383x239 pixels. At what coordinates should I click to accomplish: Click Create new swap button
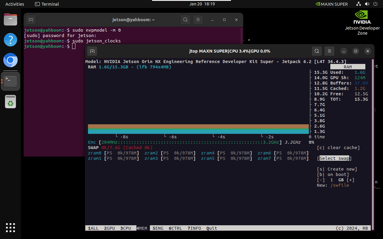(337, 169)
